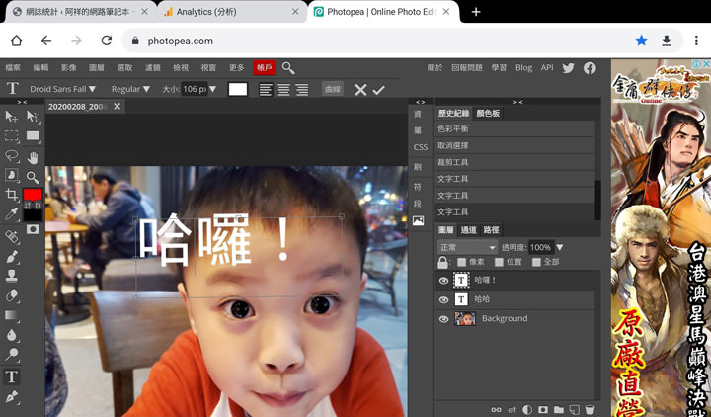Create a new layer folder
Viewport: 711px width, 417px height.
click(x=559, y=410)
